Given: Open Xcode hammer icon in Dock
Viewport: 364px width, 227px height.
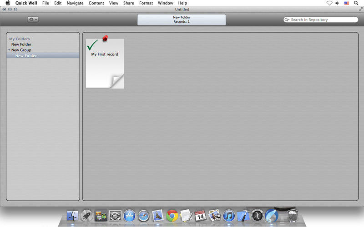Looking at the screenshot, I should 243,216.
